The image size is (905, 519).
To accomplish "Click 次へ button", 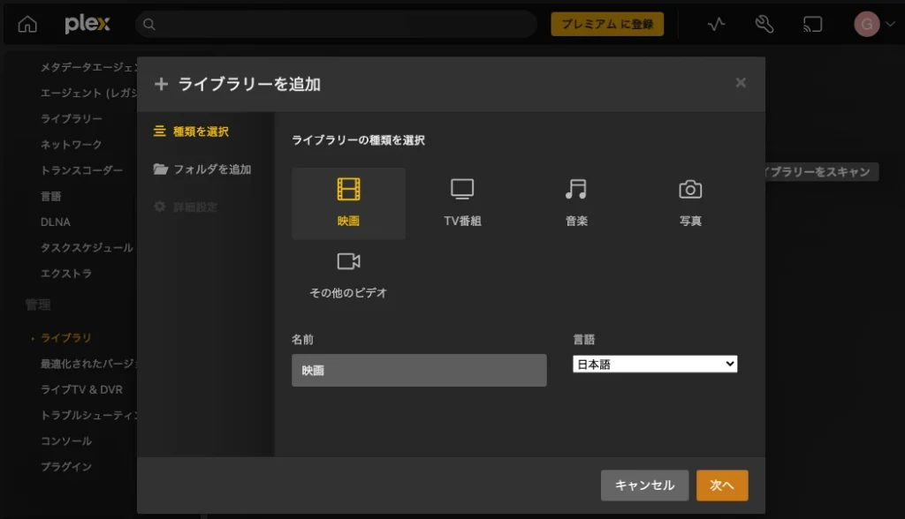I will 722,485.
